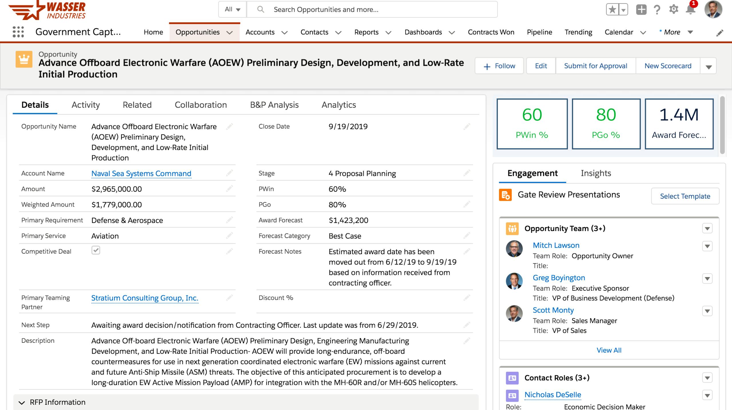
Task: Edit the Discount % field pencil
Action: [x=467, y=298]
